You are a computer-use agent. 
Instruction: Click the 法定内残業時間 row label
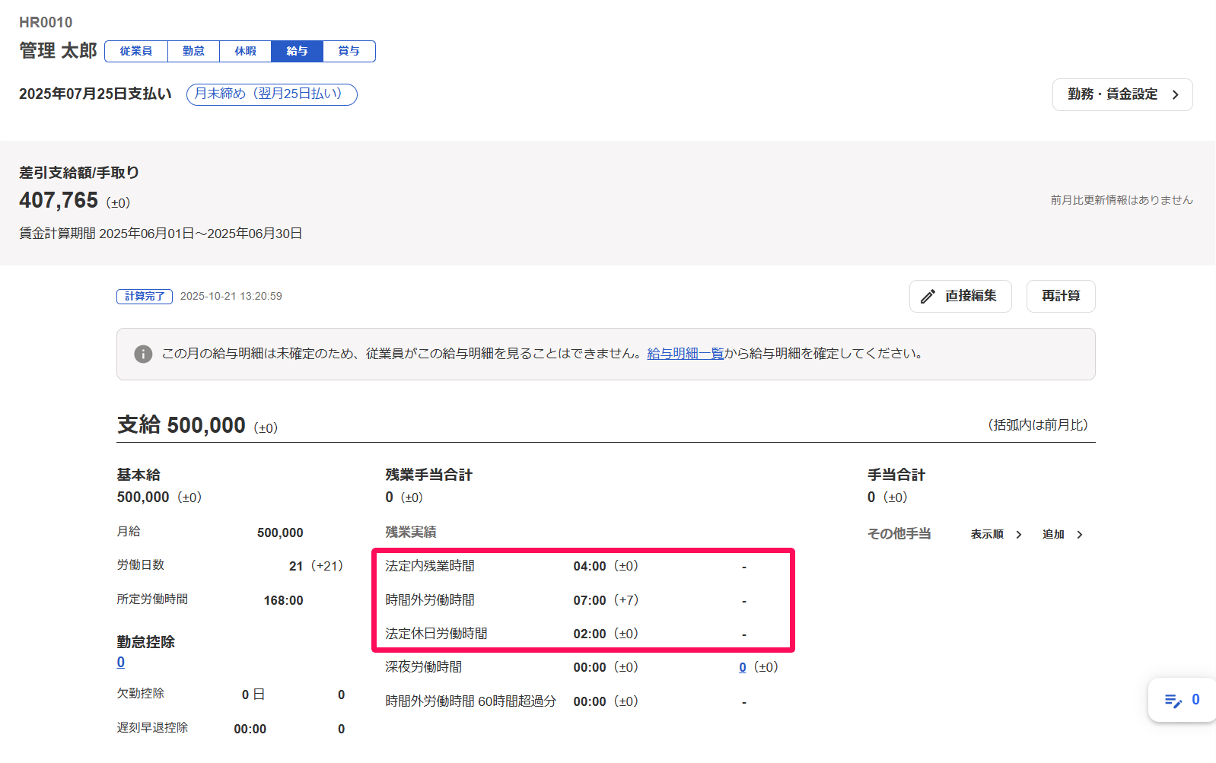tap(430, 566)
